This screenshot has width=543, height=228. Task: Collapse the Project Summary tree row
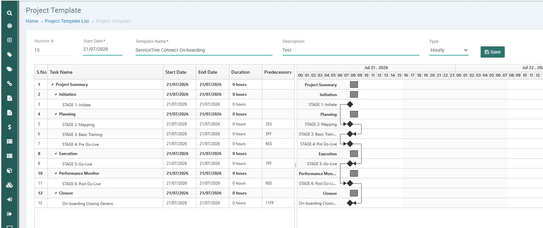(x=52, y=85)
